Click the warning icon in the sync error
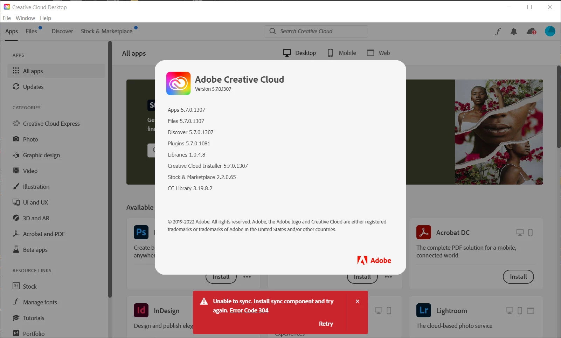 coord(204,301)
